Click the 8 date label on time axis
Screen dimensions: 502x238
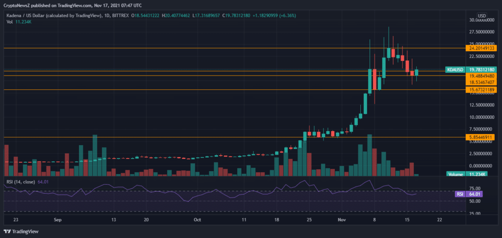[374, 220]
